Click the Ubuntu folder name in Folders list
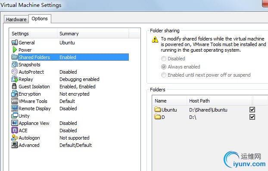This screenshot has height=171, width=268. (169, 110)
